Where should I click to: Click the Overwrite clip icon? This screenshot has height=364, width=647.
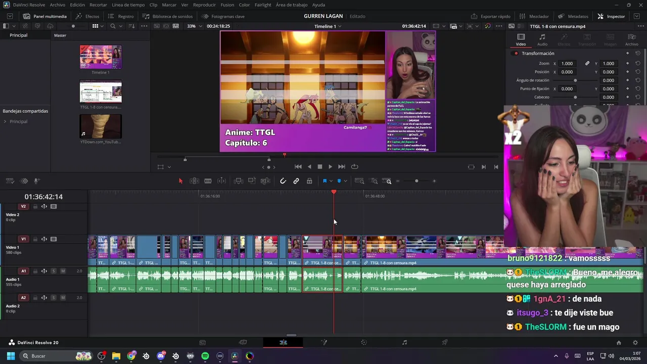252,181
